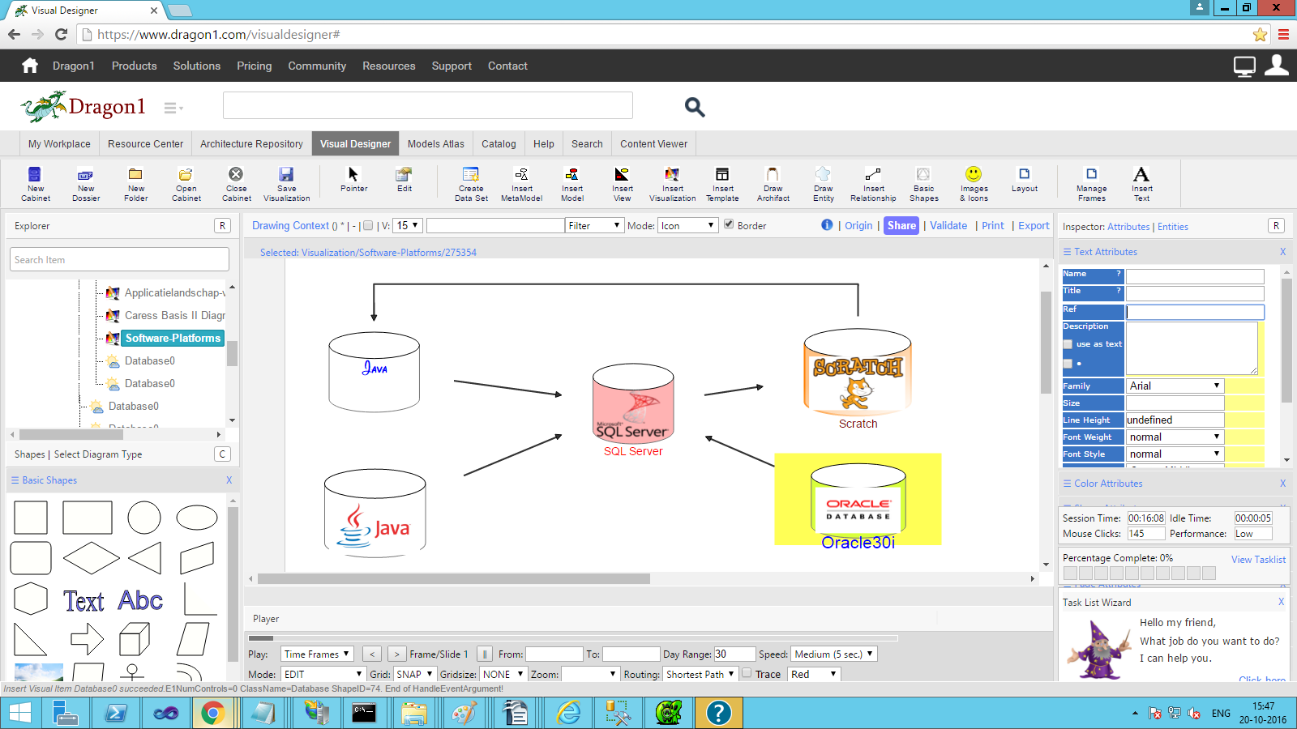Select Software-Platforms in Explorer tree

[173, 338]
